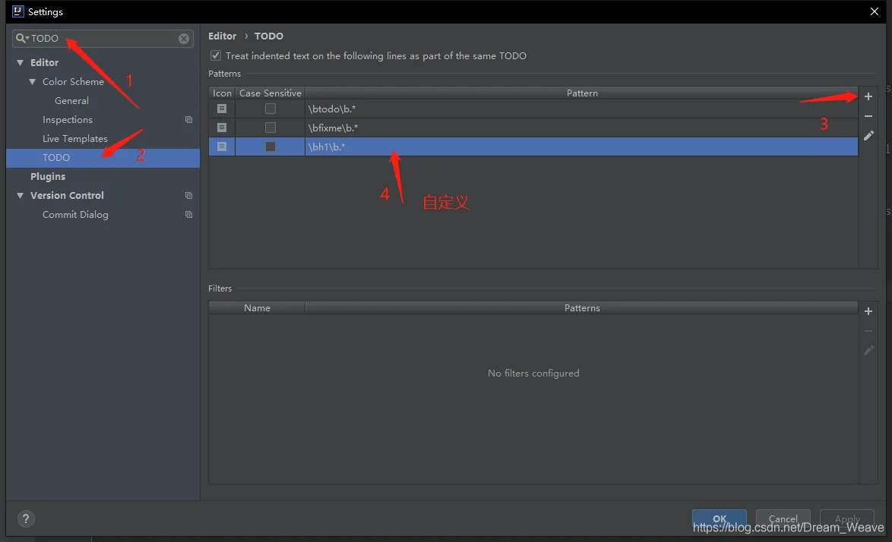Toggle treat indented text as same TODO

tap(216, 55)
